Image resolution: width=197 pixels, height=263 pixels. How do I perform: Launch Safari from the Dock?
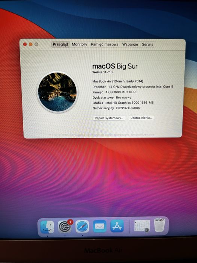82,227
